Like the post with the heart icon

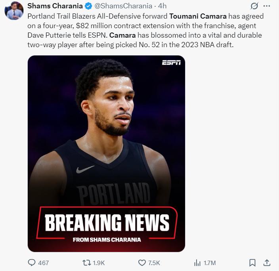pos(142,262)
